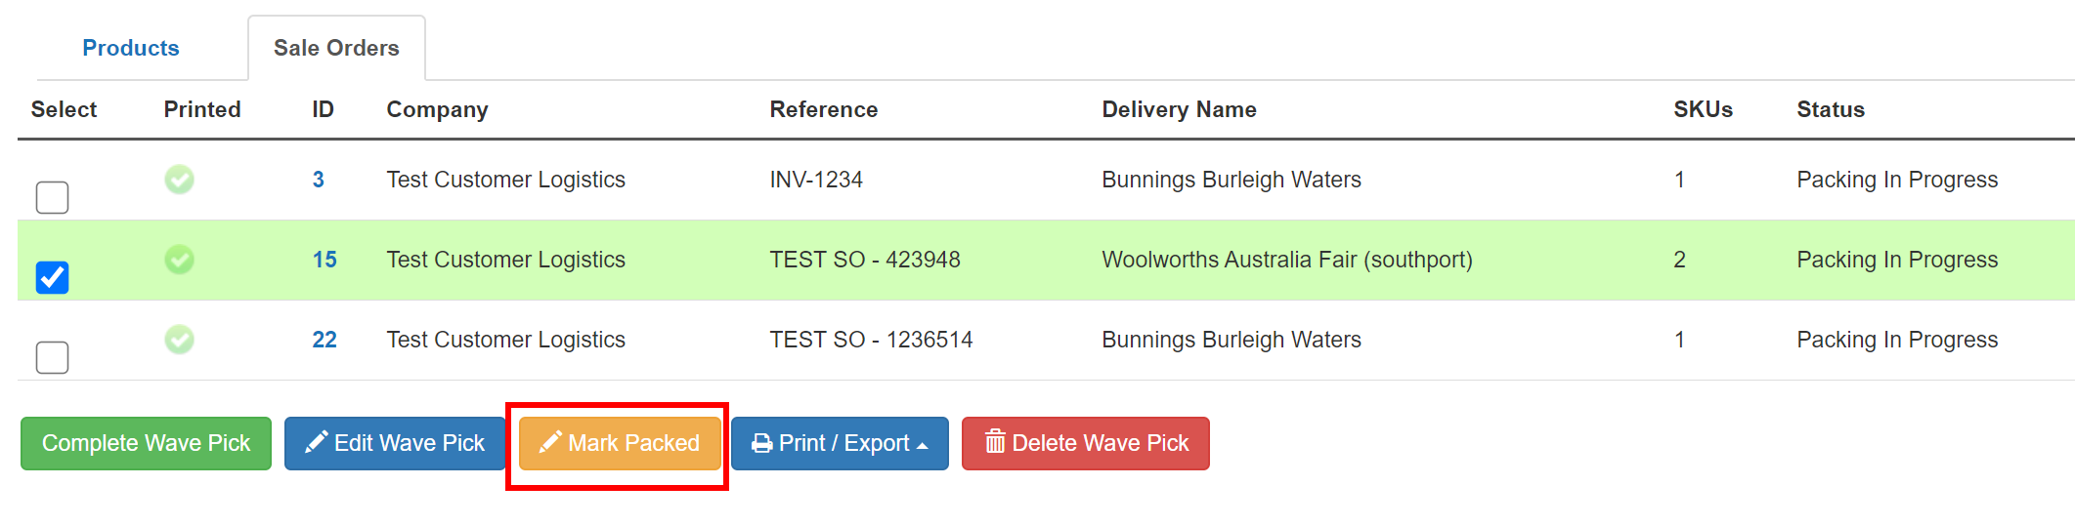
Task: Click the pencil icon on Mark Packed
Action: [x=550, y=443]
